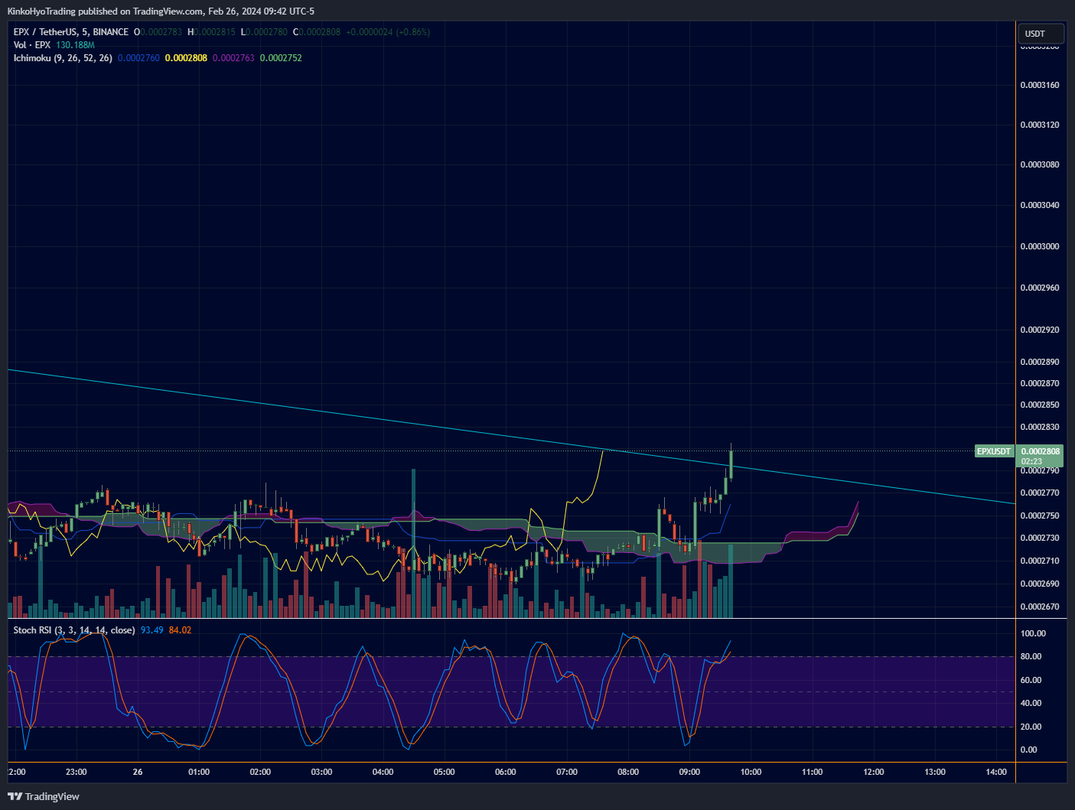Click the 07:00 time axis label
This screenshot has width=1075, height=810.
pyautogui.click(x=567, y=772)
